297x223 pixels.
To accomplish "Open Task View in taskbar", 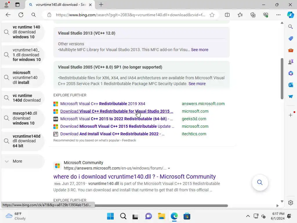I will point(135,216).
